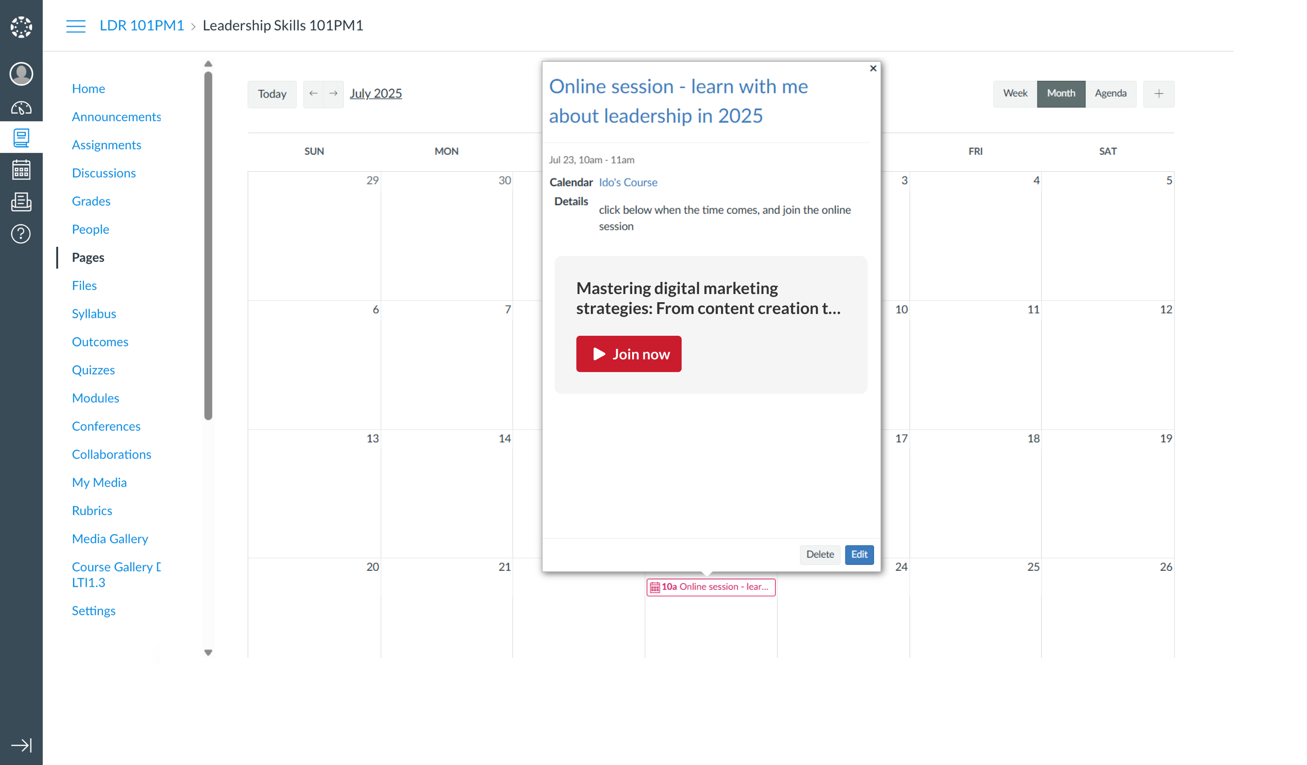Click Edit button in event popup

(x=858, y=554)
